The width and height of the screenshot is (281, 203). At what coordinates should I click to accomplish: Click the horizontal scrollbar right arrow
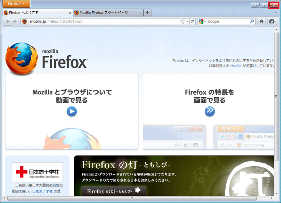271,198
